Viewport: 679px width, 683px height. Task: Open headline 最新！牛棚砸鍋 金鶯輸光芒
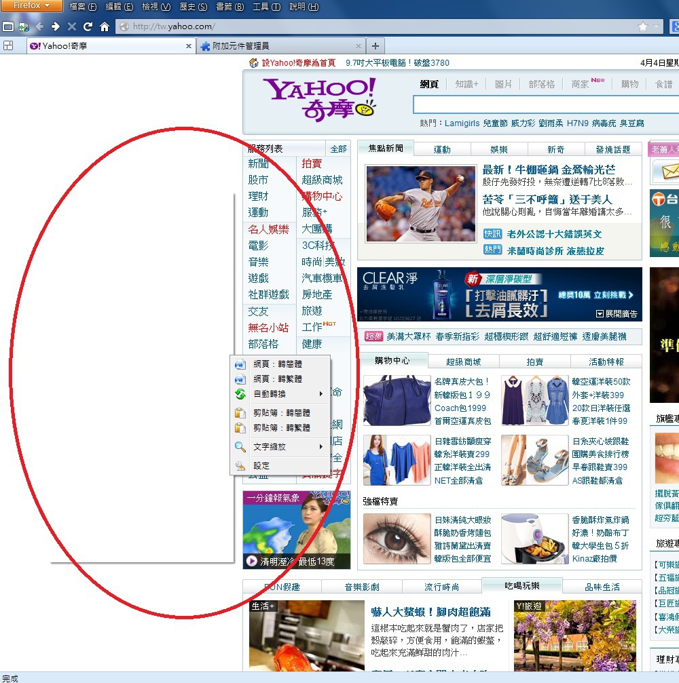point(549,170)
